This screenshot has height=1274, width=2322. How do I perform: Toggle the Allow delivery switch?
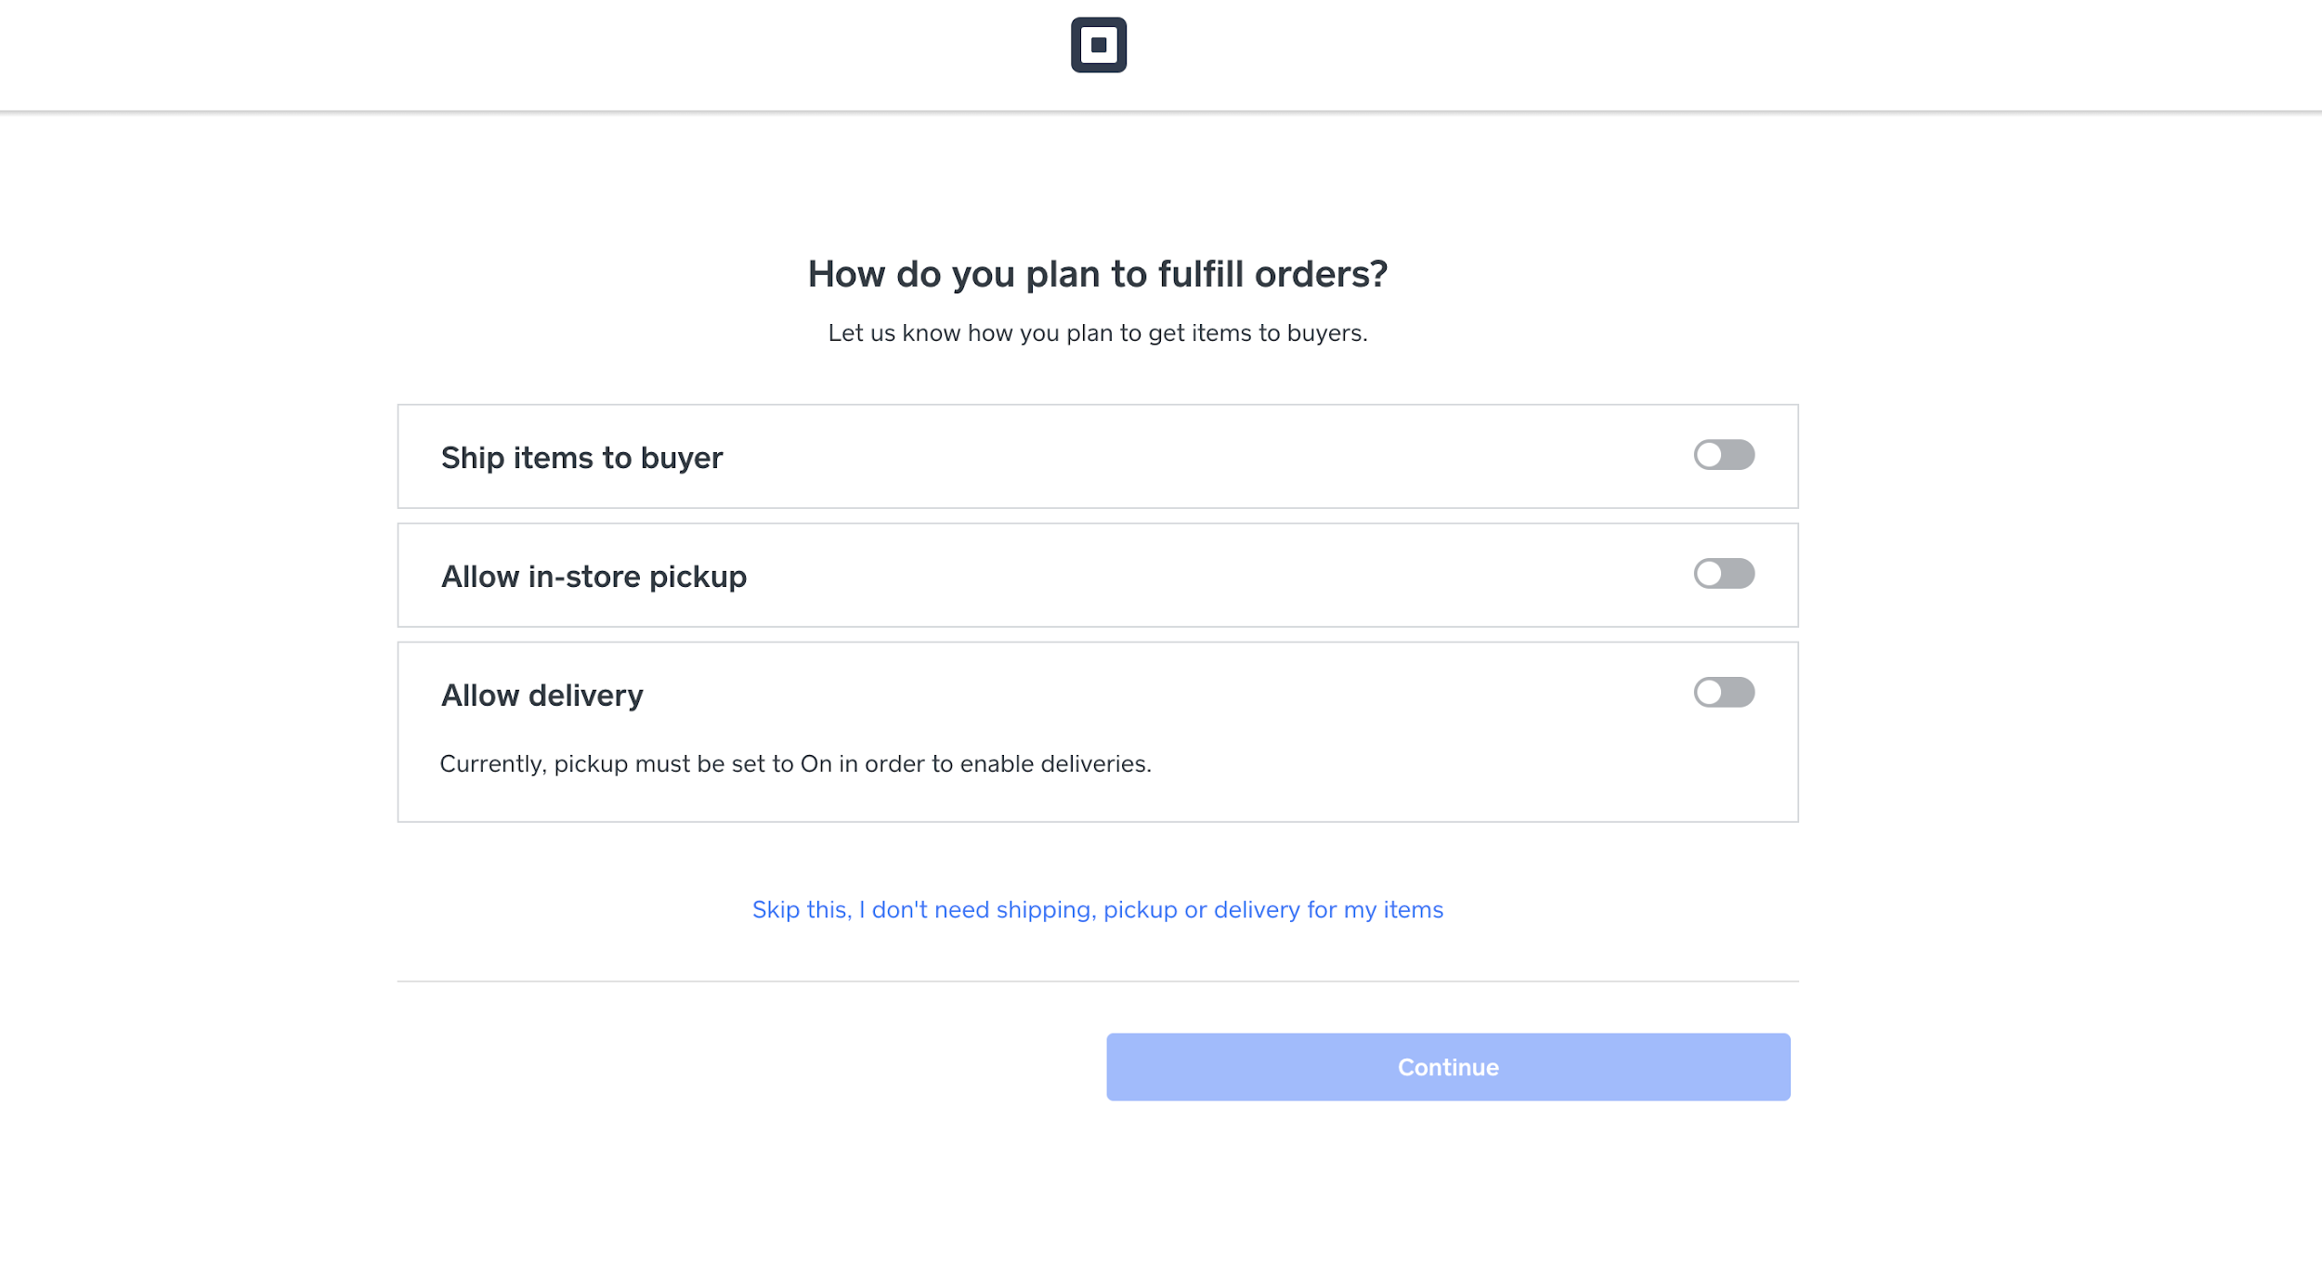coord(1724,693)
